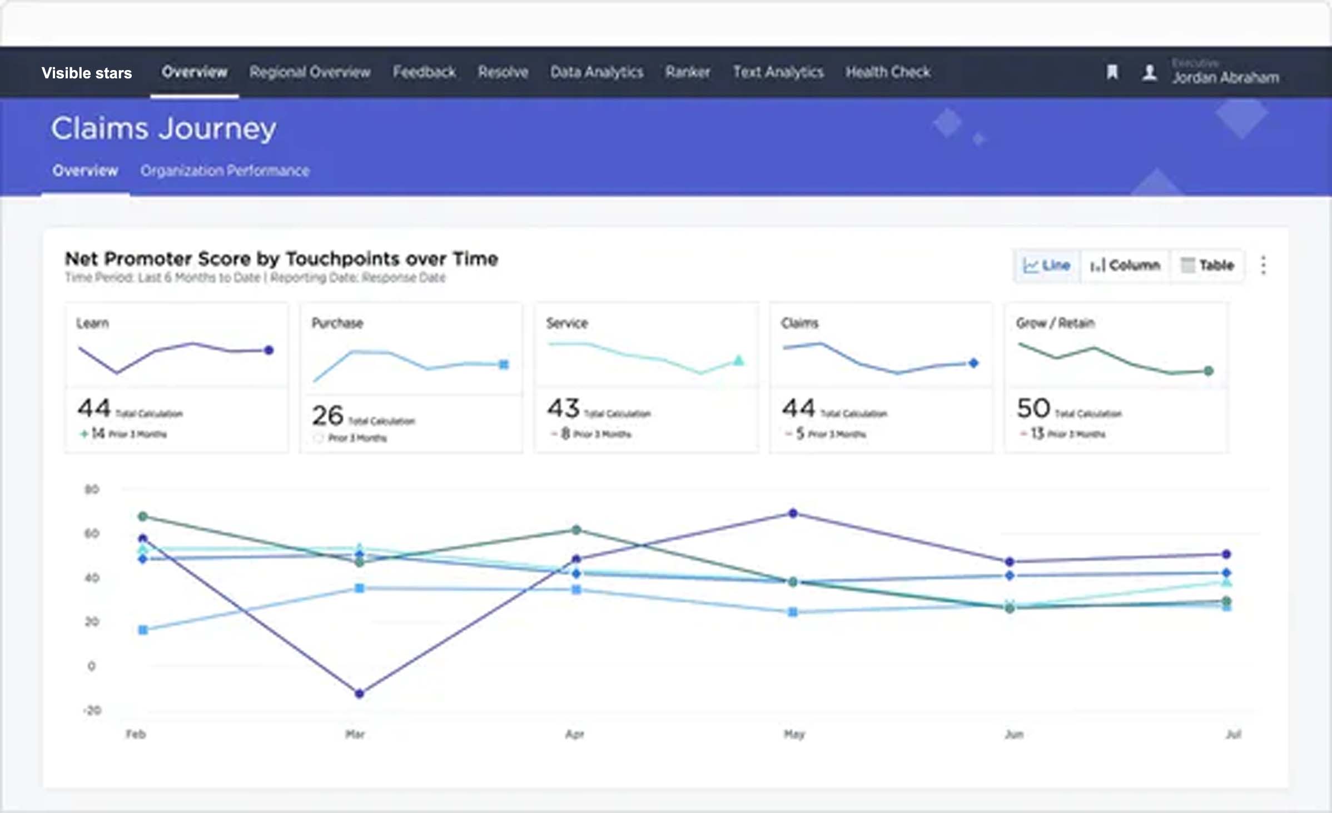Select the Grow / Retain touchpoint card
Viewport: 1332px width, 813px height.
click(x=1116, y=377)
